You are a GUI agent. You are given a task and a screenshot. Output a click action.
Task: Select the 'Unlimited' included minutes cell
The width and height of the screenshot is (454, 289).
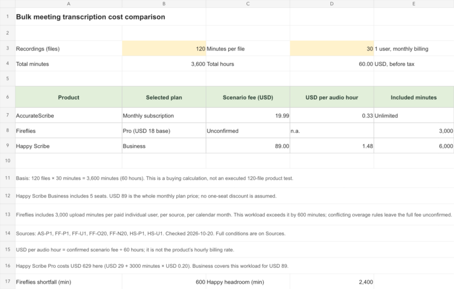414,116
